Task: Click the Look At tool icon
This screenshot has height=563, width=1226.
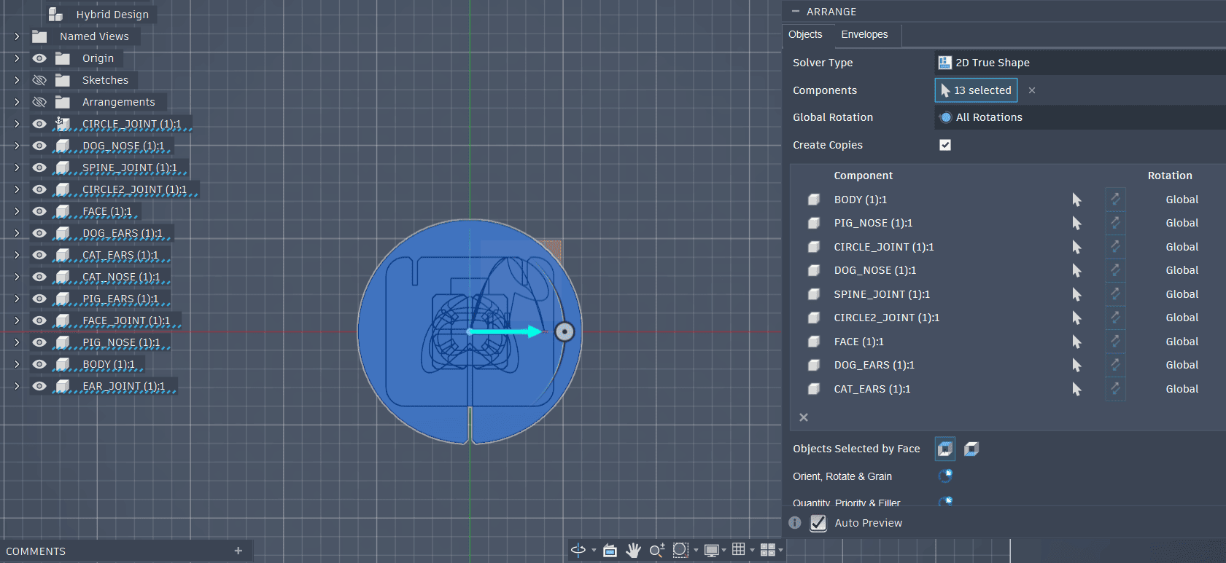Action: pos(610,550)
